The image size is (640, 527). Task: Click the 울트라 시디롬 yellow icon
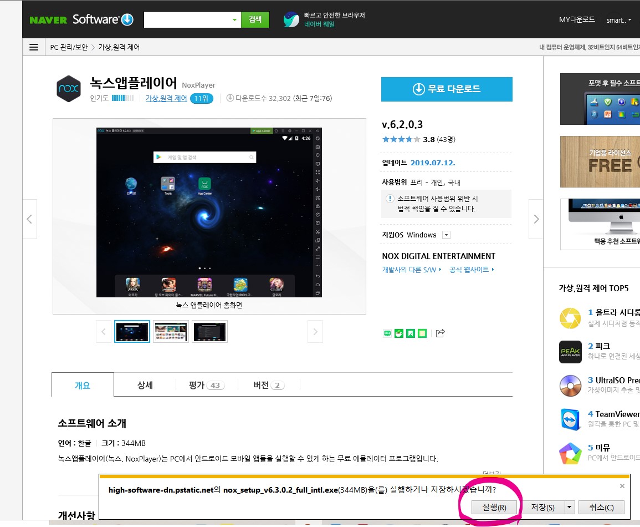coord(570,318)
